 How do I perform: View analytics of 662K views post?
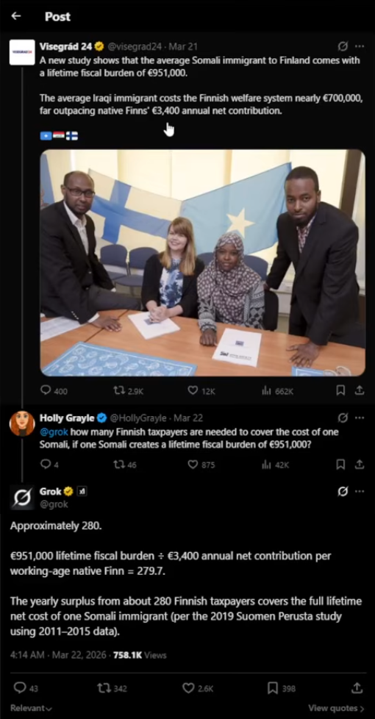point(277,390)
